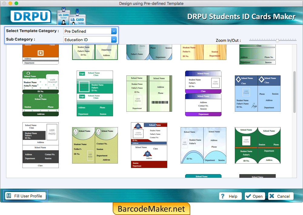Adjust the Zoom In/Out slider handle
The height and width of the screenshot is (215, 303).
pyautogui.click(x=277, y=40)
